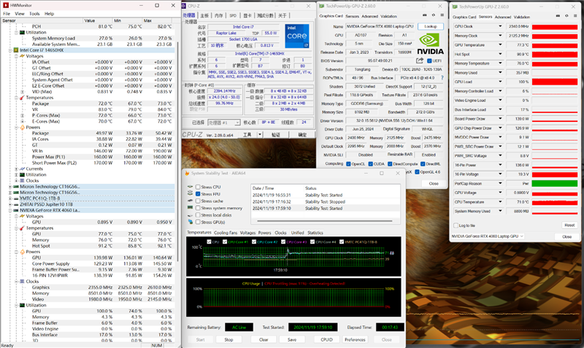Click the Preferences button in AIDA64
584x348 pixels.
tap(355, 339)
